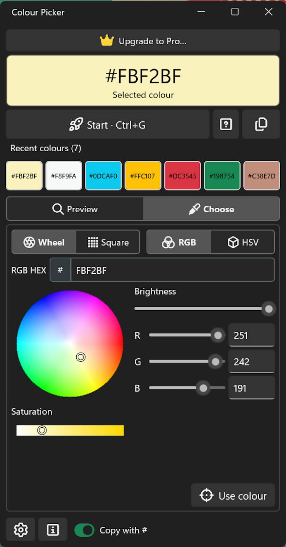This screenshot has width=286, height=547.
Task: Click the Brightness slider handle
Action: pyautogui.click(x=269, y=309)
